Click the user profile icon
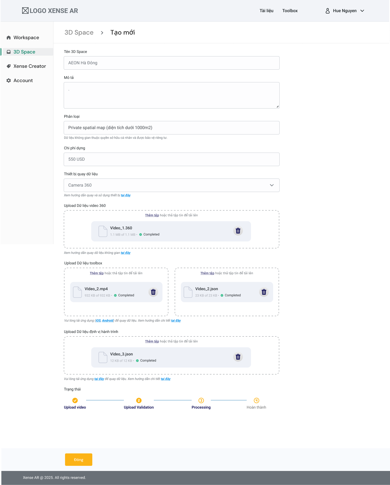This screenshot has height=485, width=390. (x=327, y=11)
